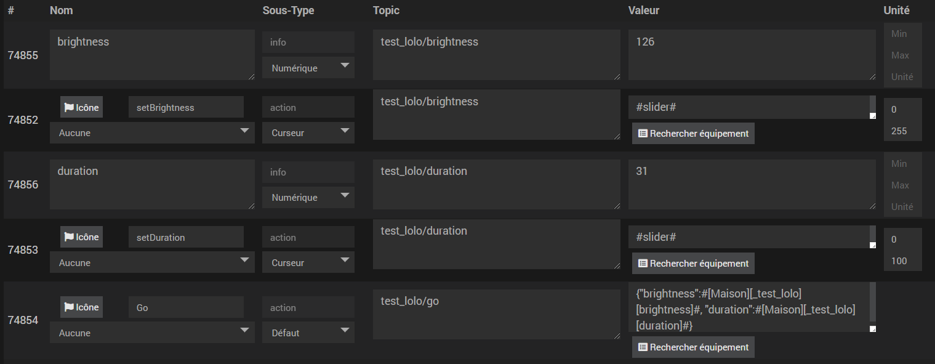This screenshot has width=935, height=364.
Task: Click the JSON value field for Go
Action: tap(748, 307)
